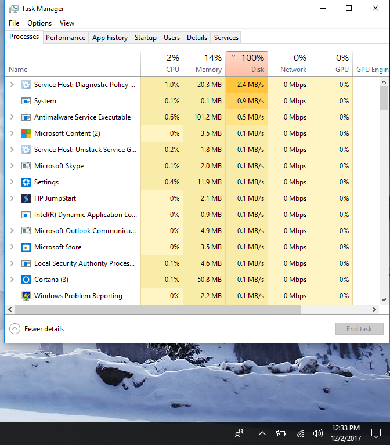Sort by the Memory column header
The width and height of the screenshot is (390, 445).
tap(205, 64)
